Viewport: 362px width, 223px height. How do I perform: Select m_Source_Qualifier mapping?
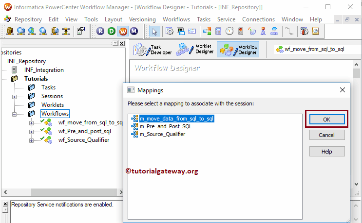click(162, 134)
